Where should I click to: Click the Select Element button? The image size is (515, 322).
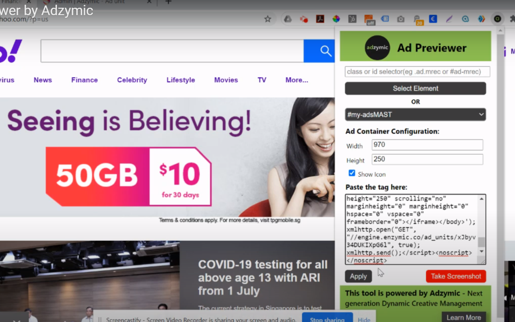pos(415,89)
